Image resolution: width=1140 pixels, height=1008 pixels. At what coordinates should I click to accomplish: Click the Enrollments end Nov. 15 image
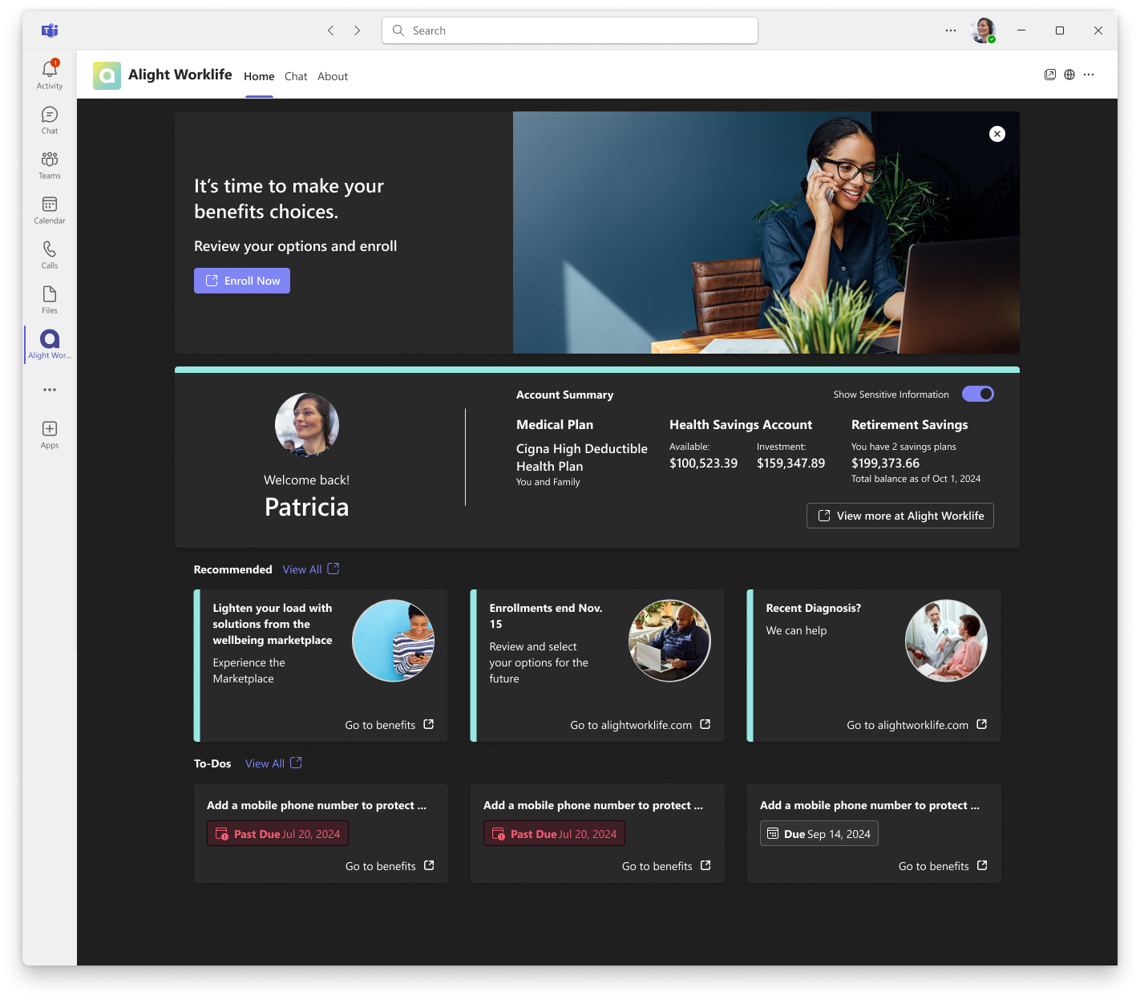coord(669,641)
